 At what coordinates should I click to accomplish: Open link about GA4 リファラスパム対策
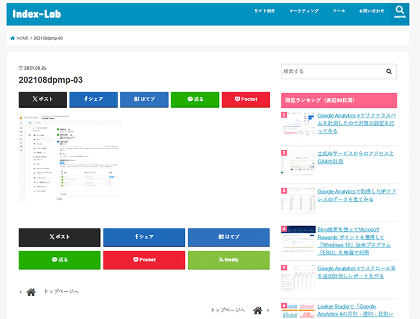[x=356, y=123]
